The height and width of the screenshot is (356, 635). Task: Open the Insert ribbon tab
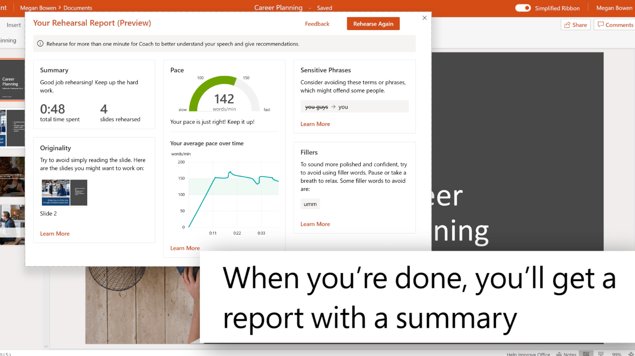(x=14, y=25)
